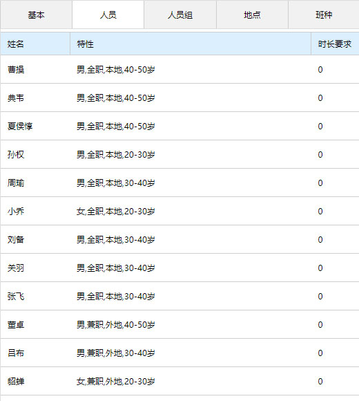Select 孙权's 特性 cell

(x=191, y=154)
